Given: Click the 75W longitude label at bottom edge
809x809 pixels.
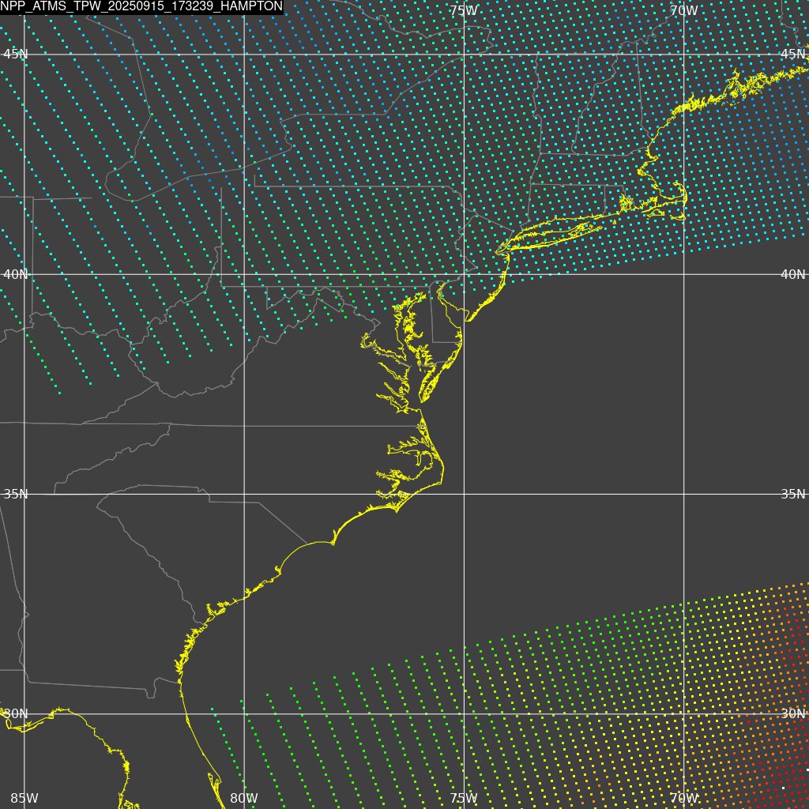Looking at the screenshot, I should [463, 798].
